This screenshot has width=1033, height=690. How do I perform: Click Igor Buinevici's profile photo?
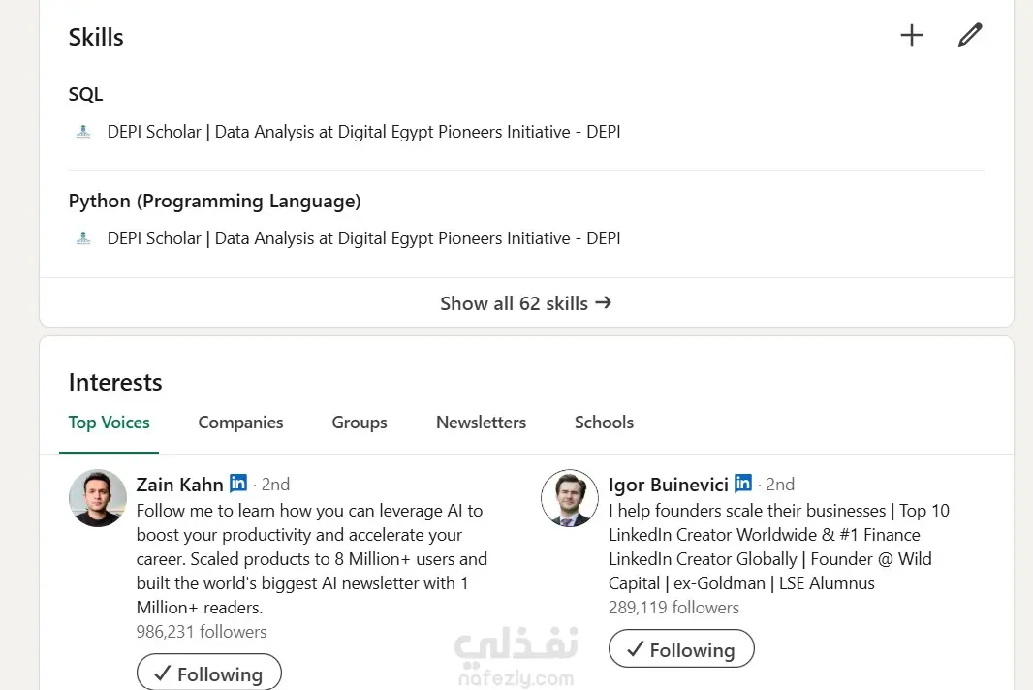pos(569,497)
